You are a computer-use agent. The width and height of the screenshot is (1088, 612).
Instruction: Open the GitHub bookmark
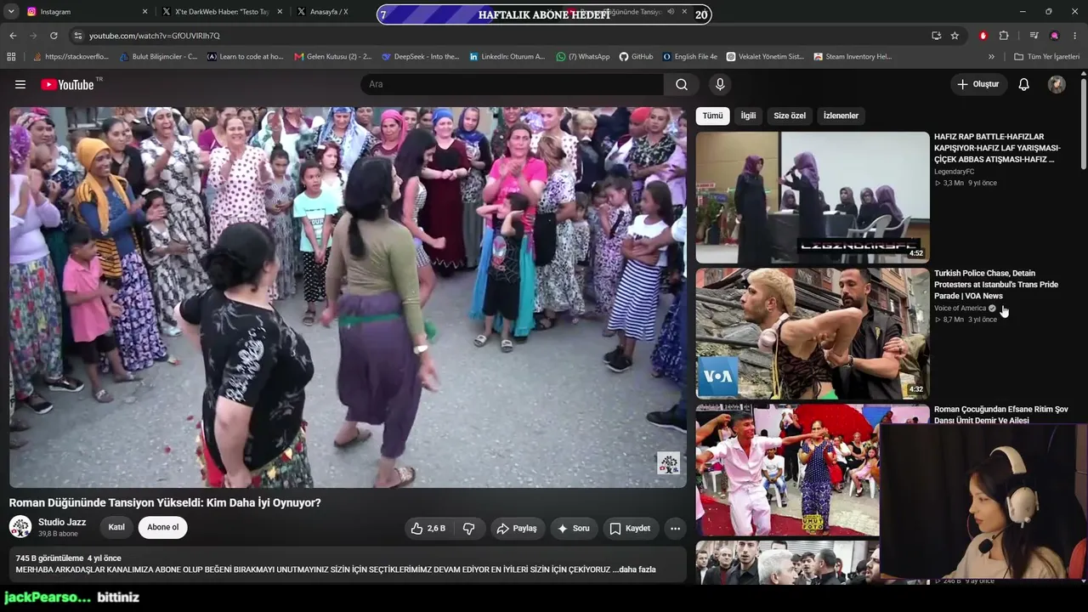636,57
